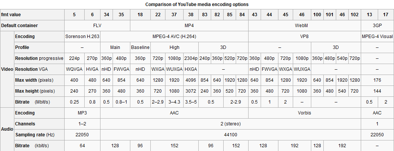The image size is (394, 151).
Task: Select the VP8 video encoding cell
Action: click(x=304, y=37)
